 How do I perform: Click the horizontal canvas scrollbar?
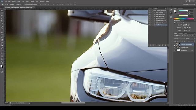[x=73, y=103]
